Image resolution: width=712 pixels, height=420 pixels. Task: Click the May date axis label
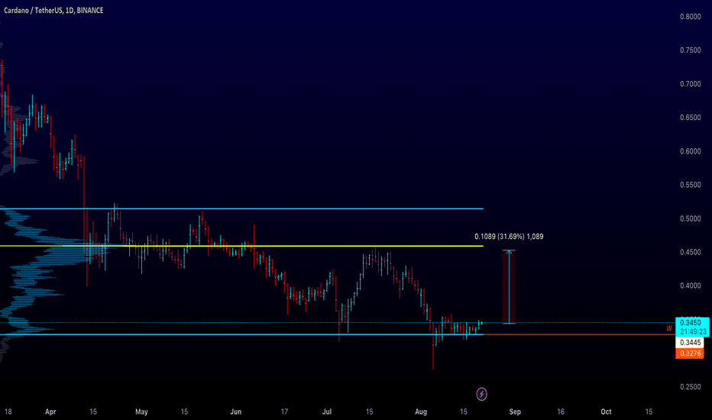point(141,412)
